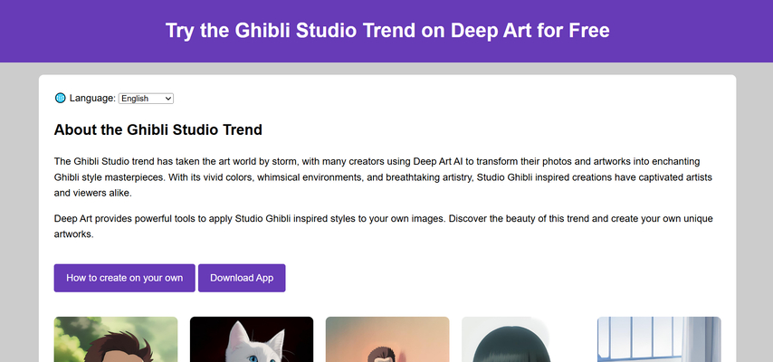Select the sunset man thumbnail
The width and height of the screenshot is (773, 362).
point(387,339)
